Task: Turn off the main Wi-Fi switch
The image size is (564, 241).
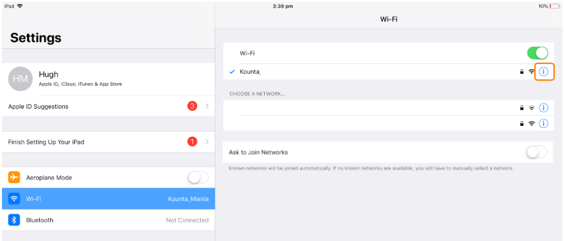Action: coord(538,53)
